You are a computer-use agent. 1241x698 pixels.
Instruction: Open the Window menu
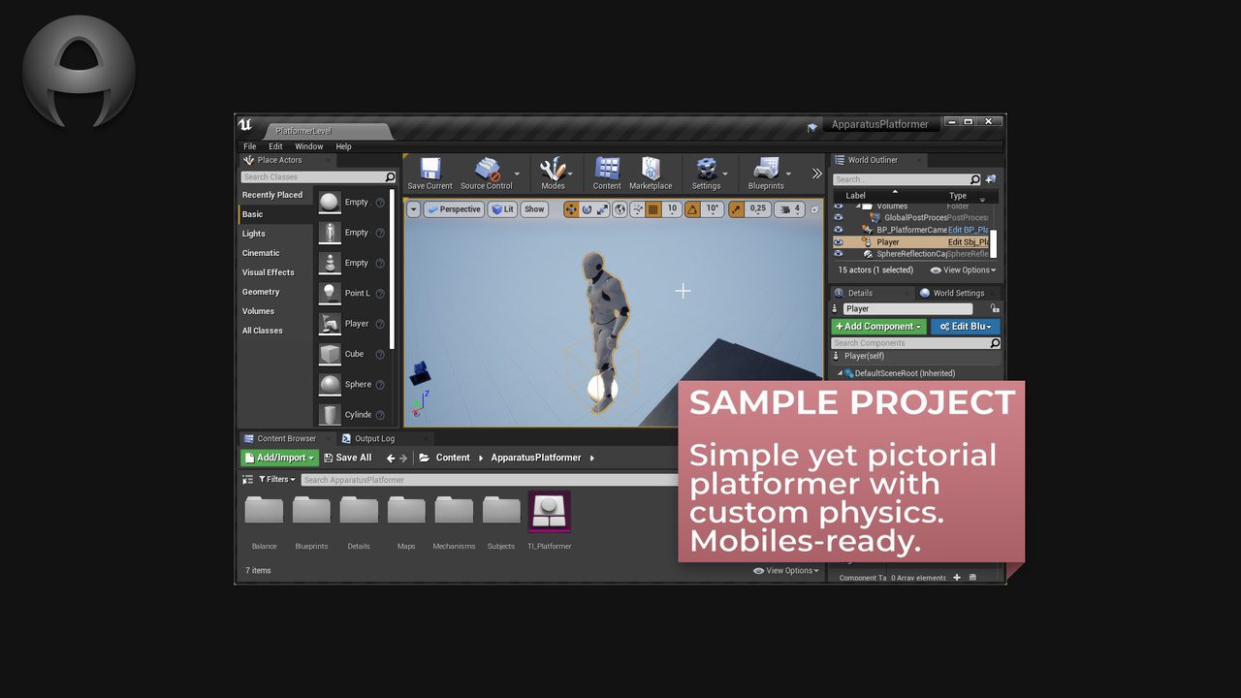308,146
